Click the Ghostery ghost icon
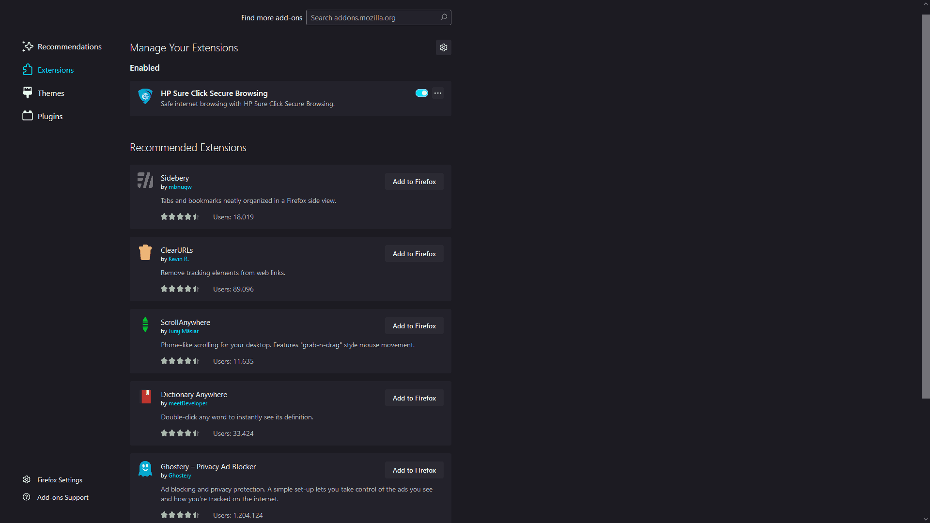 [145, 469]
